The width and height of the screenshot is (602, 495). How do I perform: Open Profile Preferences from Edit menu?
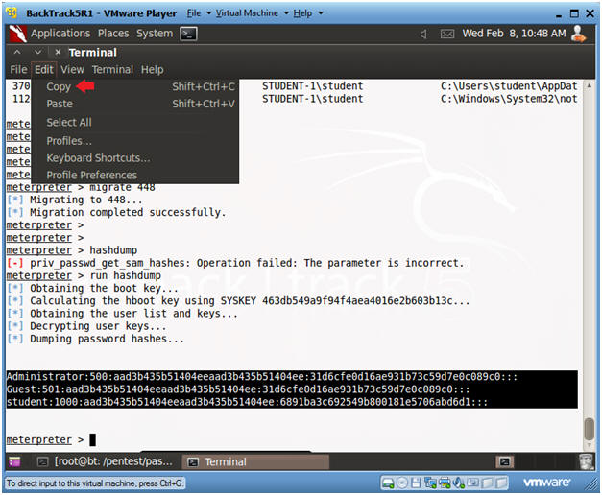(134, 175)
